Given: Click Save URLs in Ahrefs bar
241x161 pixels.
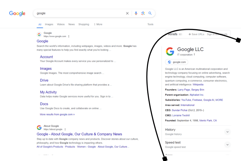Looking at the screenshot, I should [x=198, y=34].
